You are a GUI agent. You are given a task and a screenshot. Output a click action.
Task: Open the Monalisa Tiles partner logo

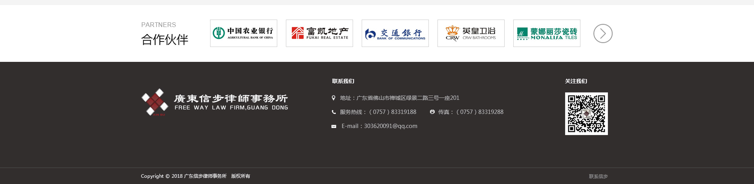[547, 33]
